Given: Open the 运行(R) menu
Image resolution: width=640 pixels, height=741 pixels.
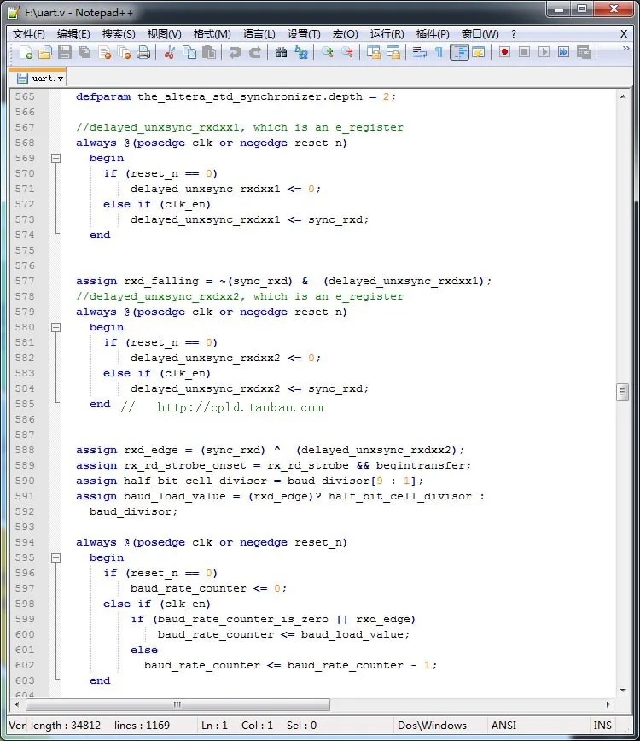Looking at the screenshot, I should point(387,34).
